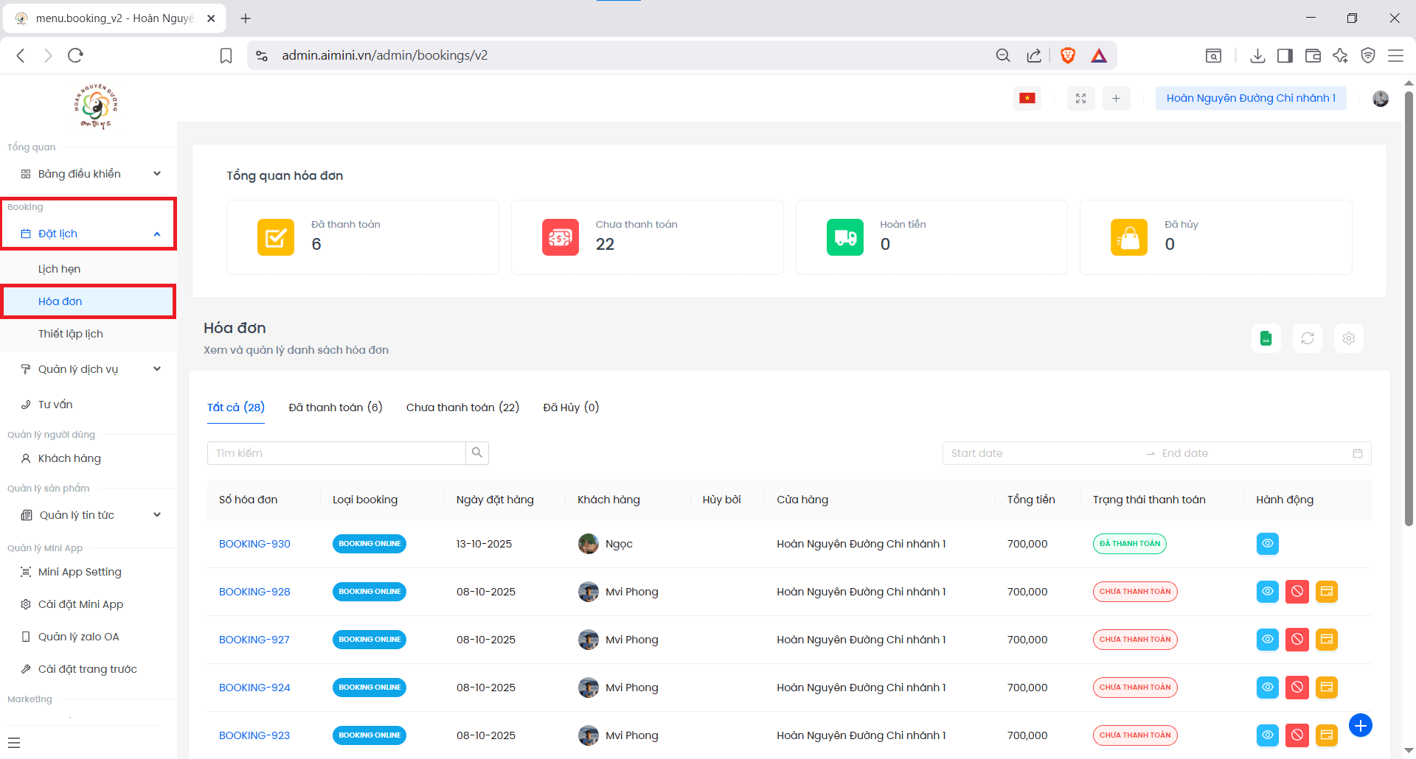Export invoices with the green Excel icon
The image size is (1416, 759).
pos(1266,338)
